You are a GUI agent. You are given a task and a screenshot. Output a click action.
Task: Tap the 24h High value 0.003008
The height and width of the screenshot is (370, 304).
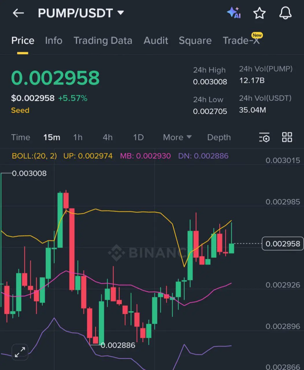pyautogui.click(x=210, y=82)
